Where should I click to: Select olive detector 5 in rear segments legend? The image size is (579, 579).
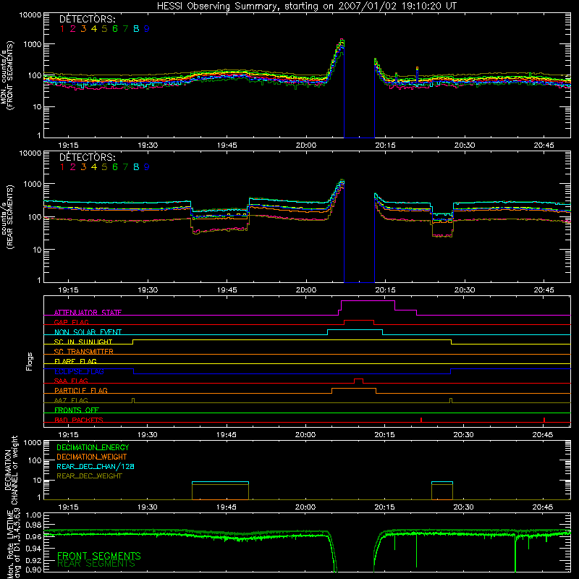104,167
